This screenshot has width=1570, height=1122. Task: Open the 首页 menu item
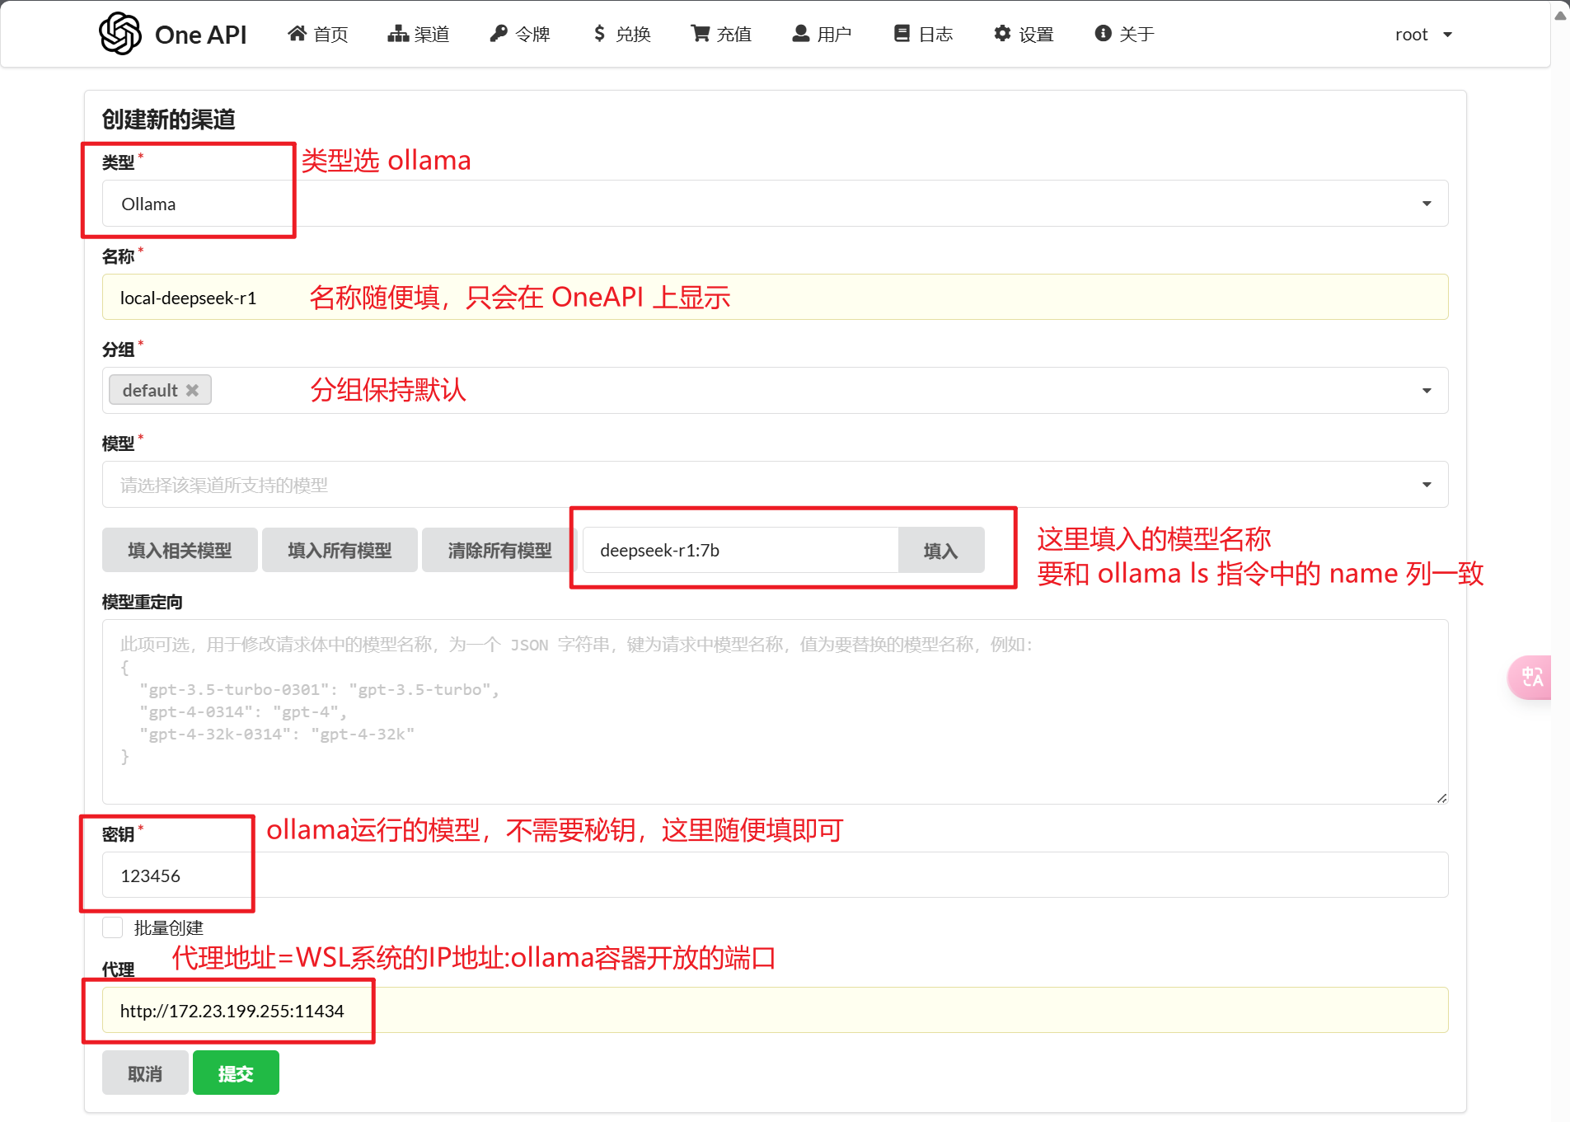click(x=318, y=34)
